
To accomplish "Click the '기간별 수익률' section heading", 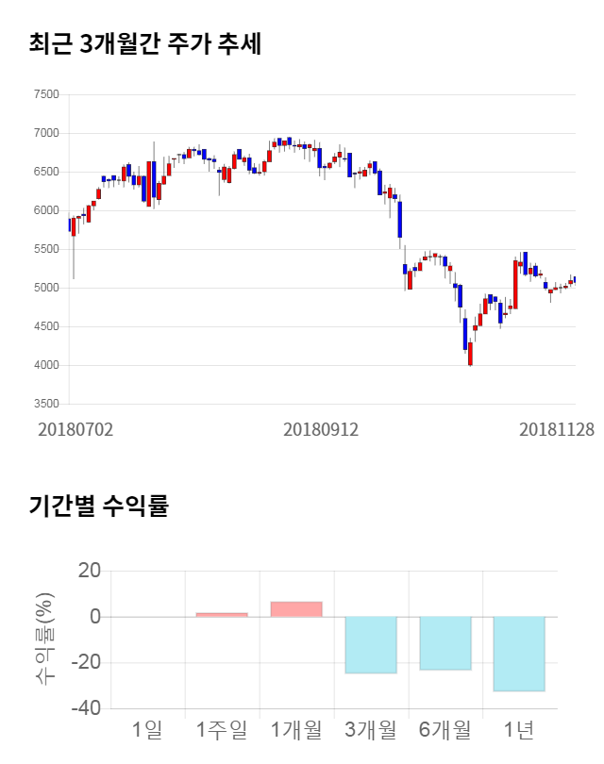I will point(99,506).
